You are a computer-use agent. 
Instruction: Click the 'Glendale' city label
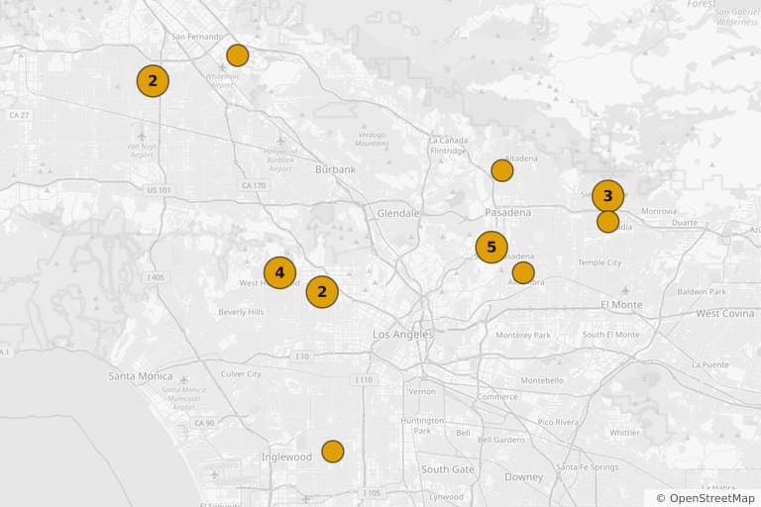pyautogui.click(x=398, y=213)
